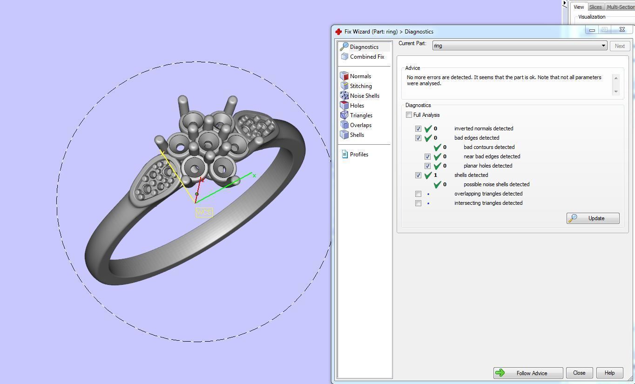Viewport: 635px width, 384px height.
Task: Select Combined Fix in the wizard sidebar
Action: click(x=367, y=57)
